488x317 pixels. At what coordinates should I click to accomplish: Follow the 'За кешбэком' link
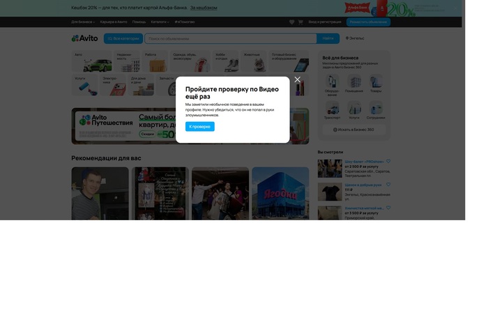tap(204, 8)
